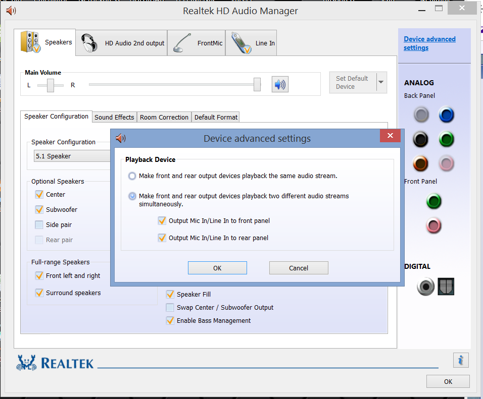
Task: Toggle the Speaker Fill checkbox
Action: click(x=170, y=295)
